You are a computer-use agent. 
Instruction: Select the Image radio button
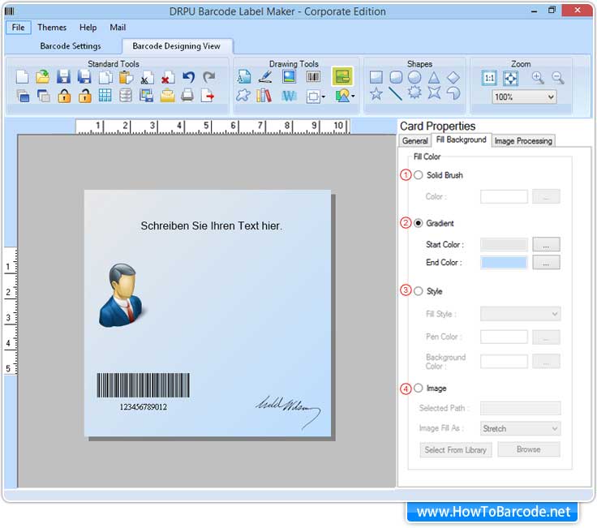(x=419, y=388)
